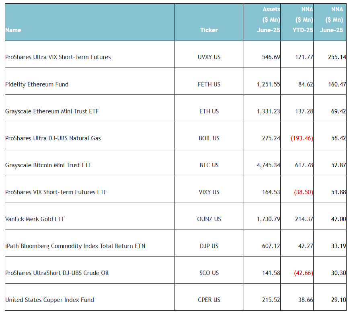Click United States Copper Index Fund name
The height and width of the screenshot is (314, 353).
coord(50,300)
